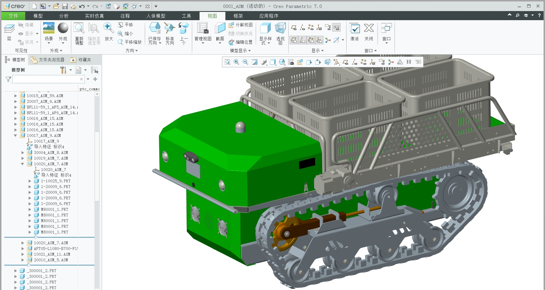Screen dimensions: 545x290
Task: Click the Search command magnifier in title ribbon
Action: pyautogui.click(x=517, y=15)
